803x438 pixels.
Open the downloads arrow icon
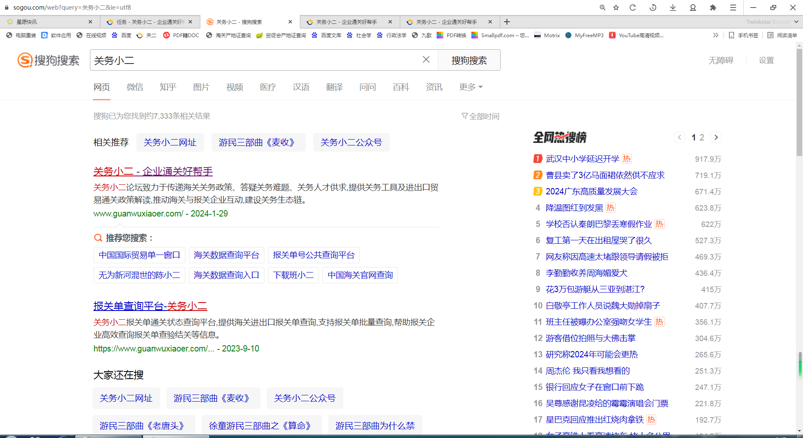673,8
